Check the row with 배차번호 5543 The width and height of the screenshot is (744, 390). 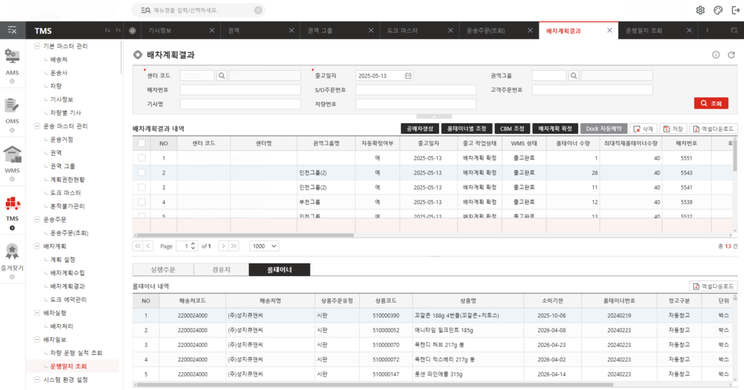pyautogui.click(x=142, y=172)
